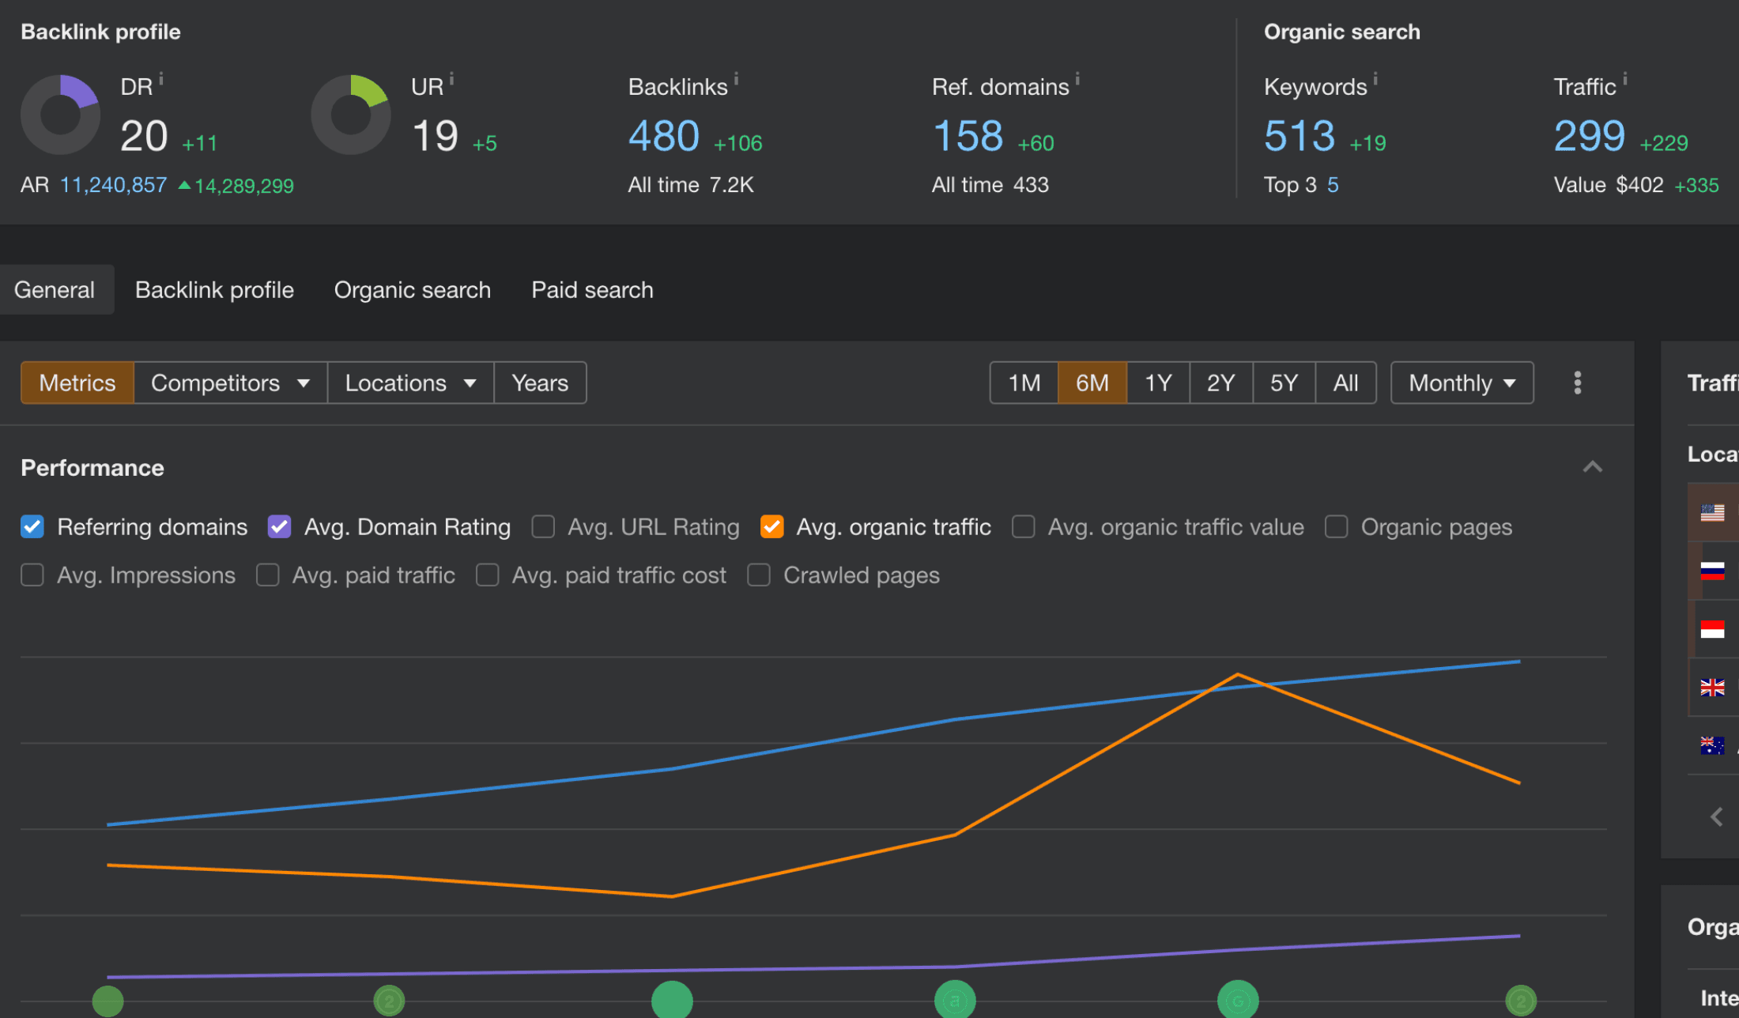Click the Keywords info icon

tap(1375, 78)
